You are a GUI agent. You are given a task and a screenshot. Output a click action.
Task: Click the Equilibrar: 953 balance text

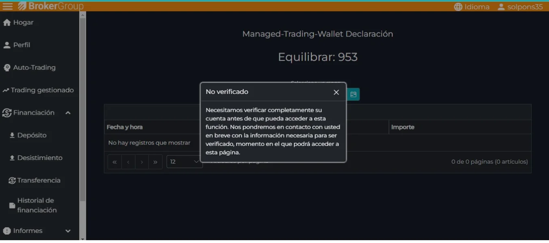pyautogui.click(x=318, y=57)
